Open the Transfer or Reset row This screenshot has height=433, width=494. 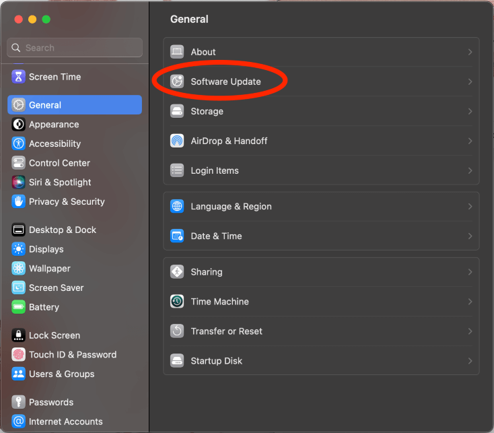225,331
